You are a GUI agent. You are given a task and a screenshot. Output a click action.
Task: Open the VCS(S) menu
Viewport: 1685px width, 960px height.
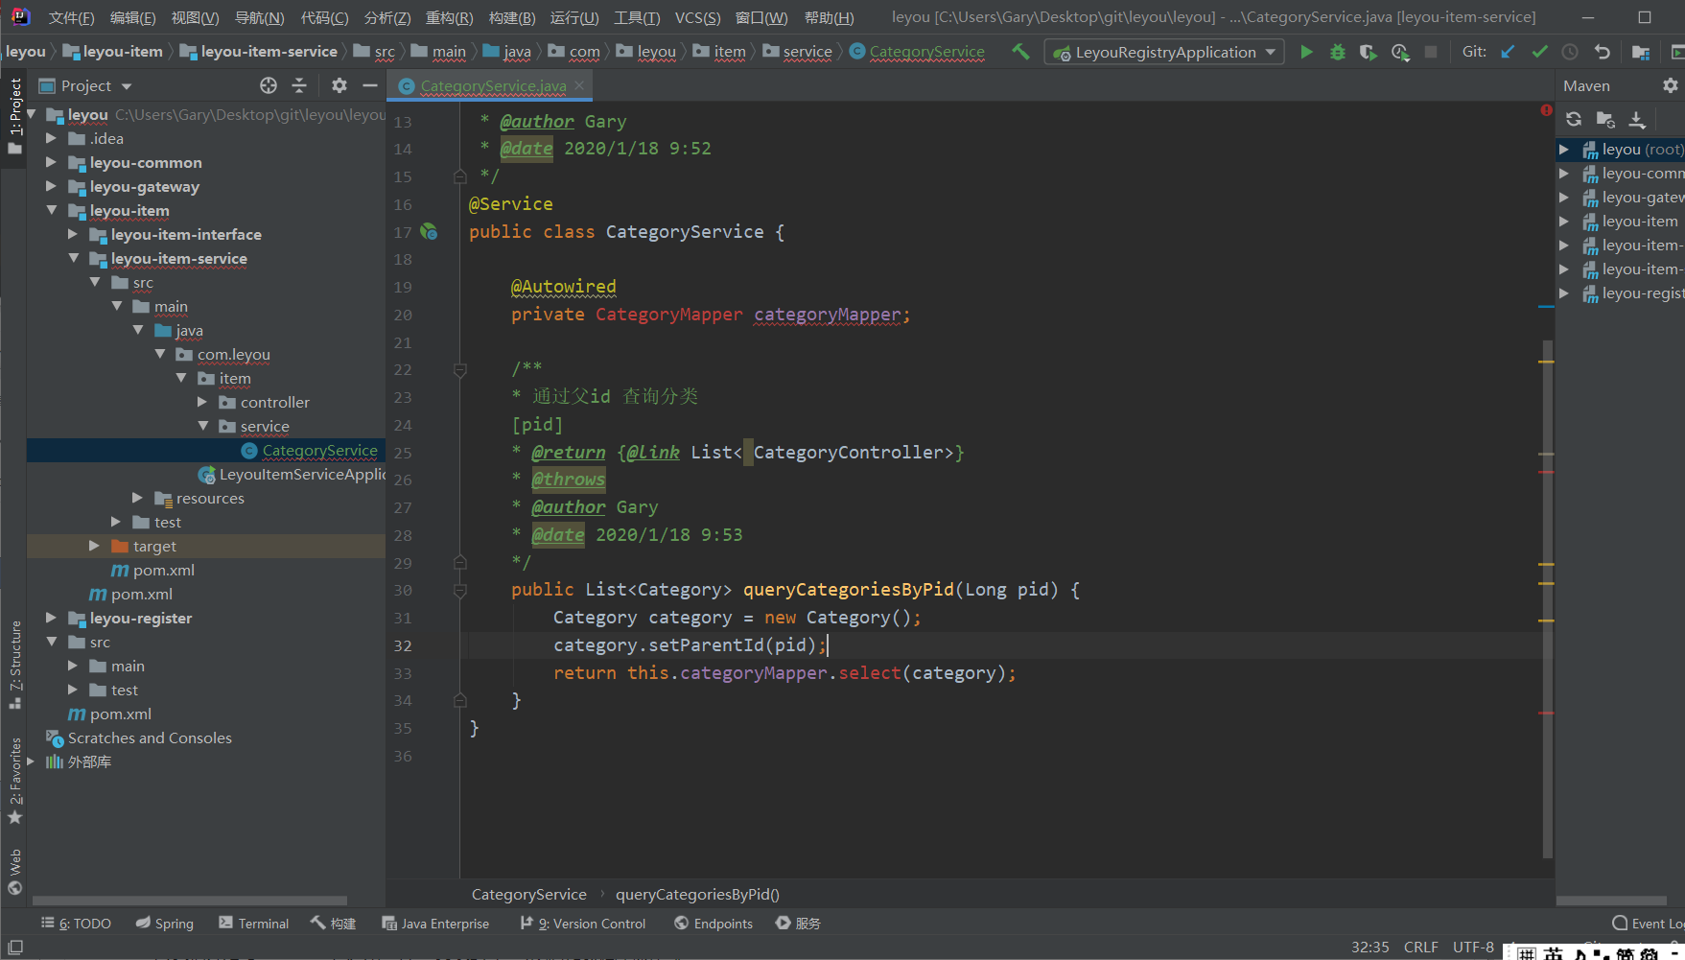click(697, 17)
